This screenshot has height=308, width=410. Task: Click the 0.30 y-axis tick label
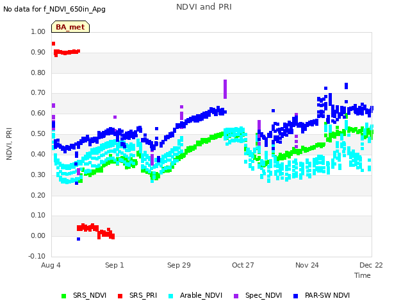pyautogui.click(x=38, y=175)
